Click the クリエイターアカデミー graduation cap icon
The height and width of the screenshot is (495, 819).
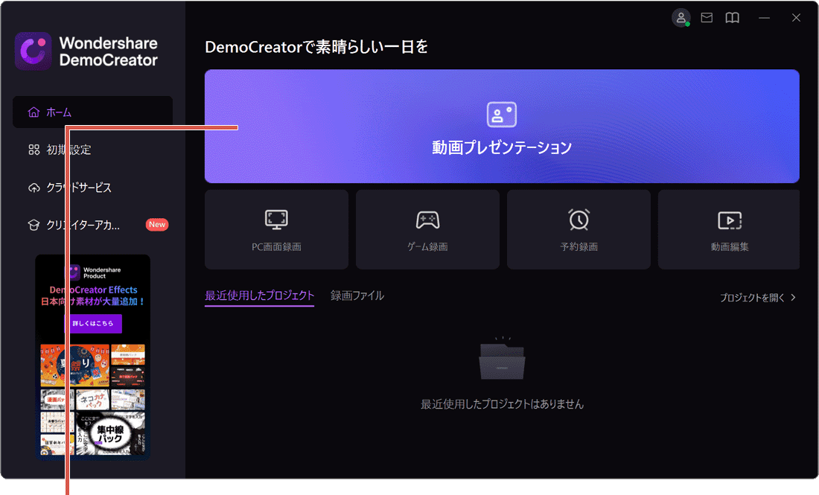tap(34, 225)
